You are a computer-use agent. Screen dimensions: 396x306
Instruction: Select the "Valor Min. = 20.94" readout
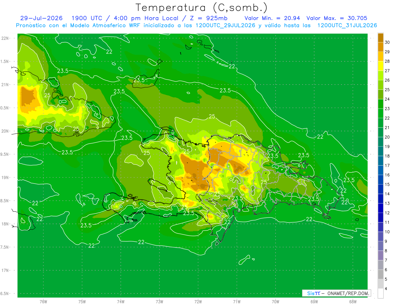click(x=272, y=18)
